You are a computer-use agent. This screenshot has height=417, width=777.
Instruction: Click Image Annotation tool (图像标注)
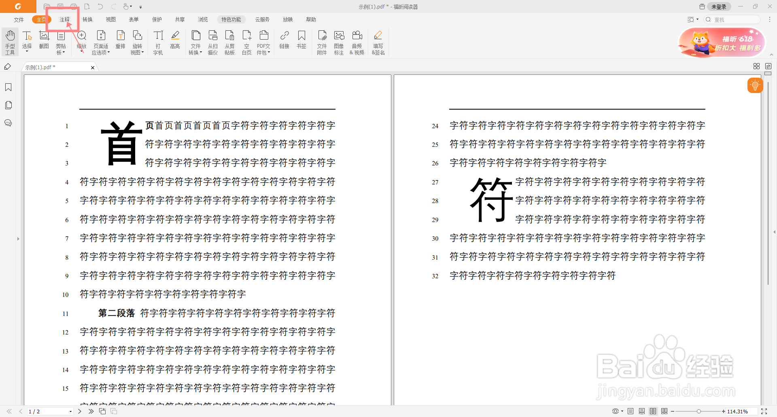339,42
